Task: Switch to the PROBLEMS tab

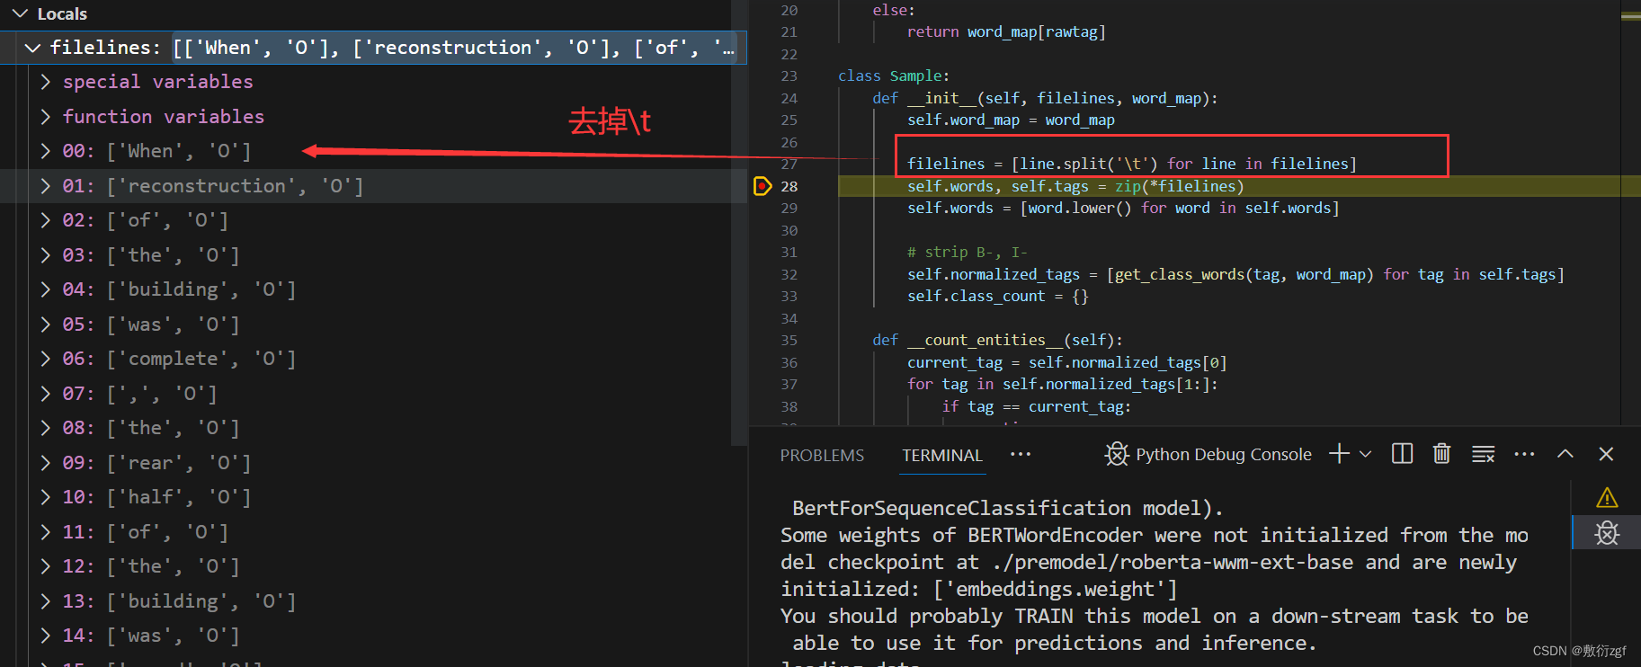Action: 822,456
